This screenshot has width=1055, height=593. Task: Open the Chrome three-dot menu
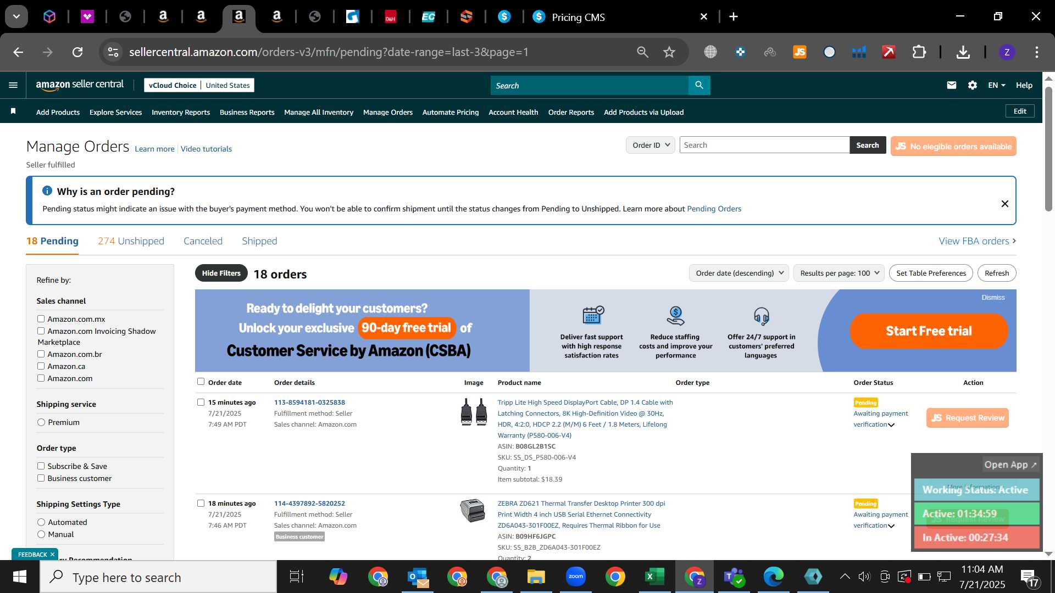(1036, 52)
